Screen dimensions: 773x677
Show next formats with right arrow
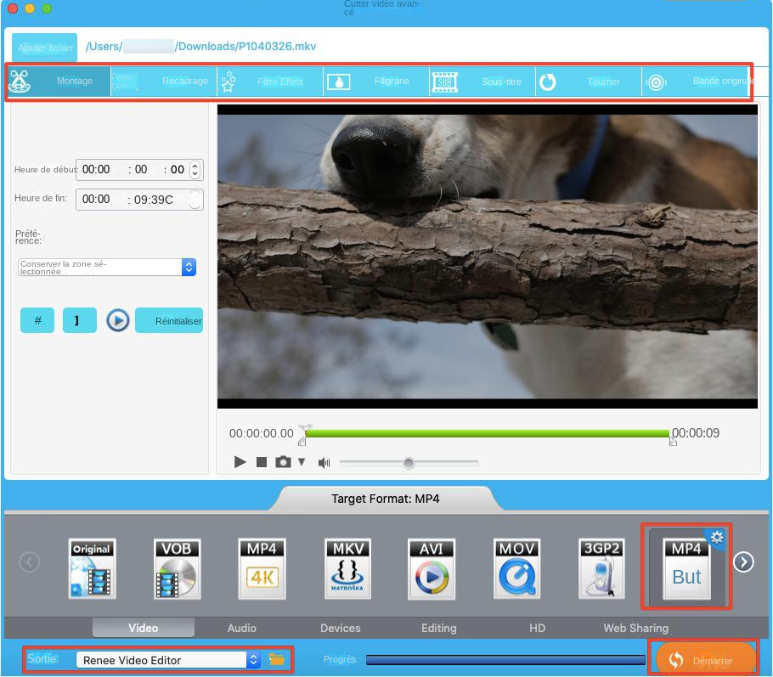point(743,562)
